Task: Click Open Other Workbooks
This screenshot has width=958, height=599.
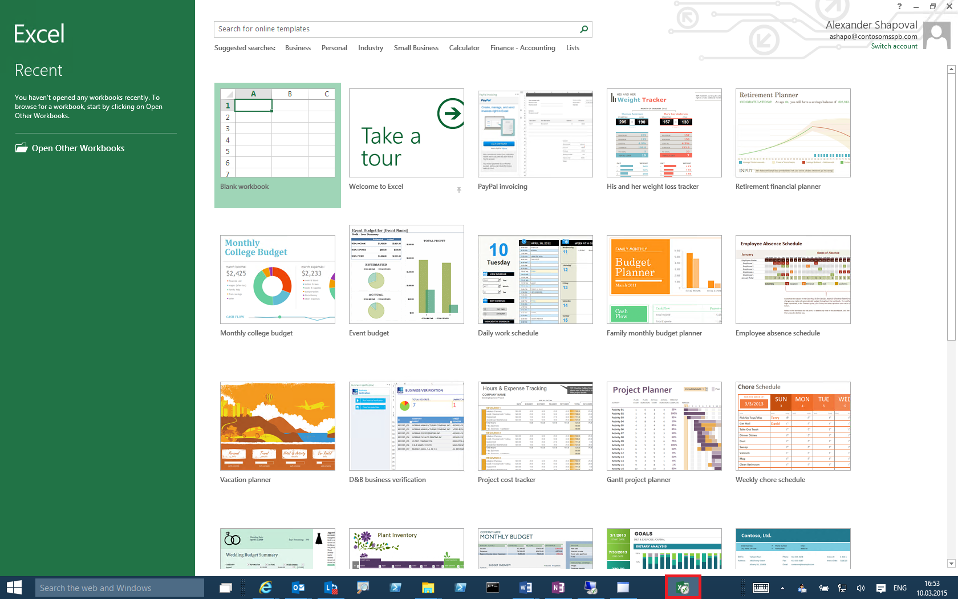Action: tap(70, 148)
